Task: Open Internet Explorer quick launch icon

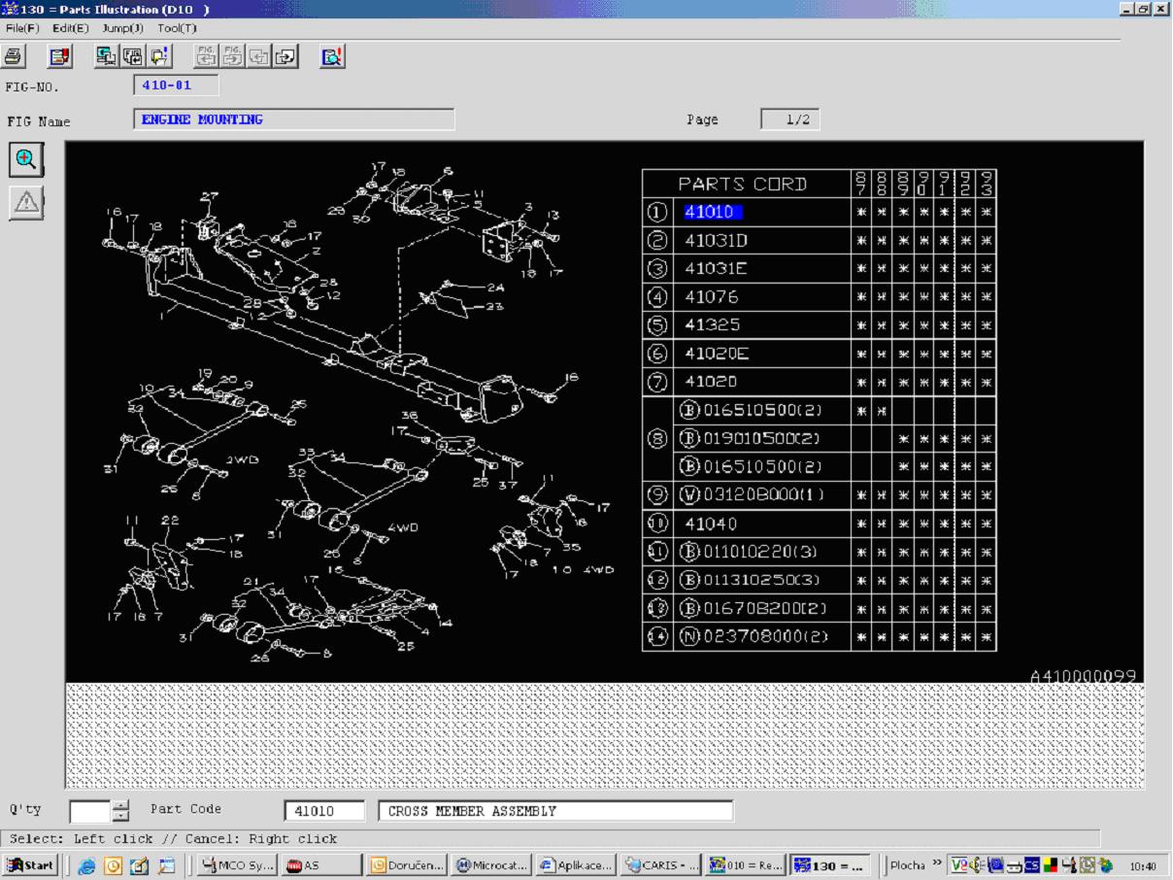Action: pyautogui.click(x=87, y=865)
